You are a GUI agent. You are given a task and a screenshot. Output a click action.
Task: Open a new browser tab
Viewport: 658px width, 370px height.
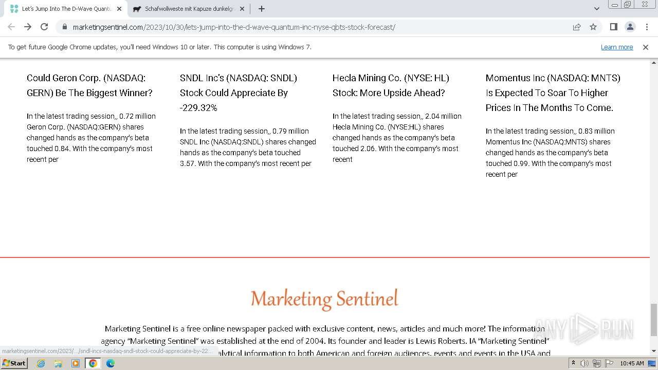pyautogui.click(x=262, y=9)
